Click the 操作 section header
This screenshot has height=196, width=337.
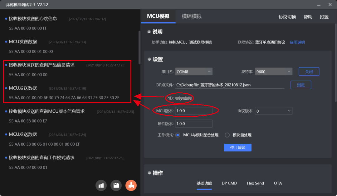click(158, 173)
